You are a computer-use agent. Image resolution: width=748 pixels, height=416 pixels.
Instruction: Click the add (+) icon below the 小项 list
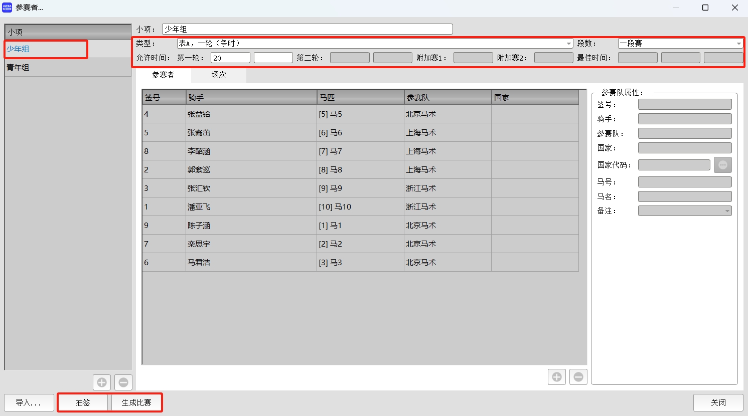coord(102,382)
